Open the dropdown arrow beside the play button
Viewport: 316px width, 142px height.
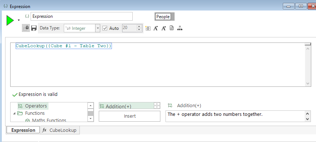19,20
